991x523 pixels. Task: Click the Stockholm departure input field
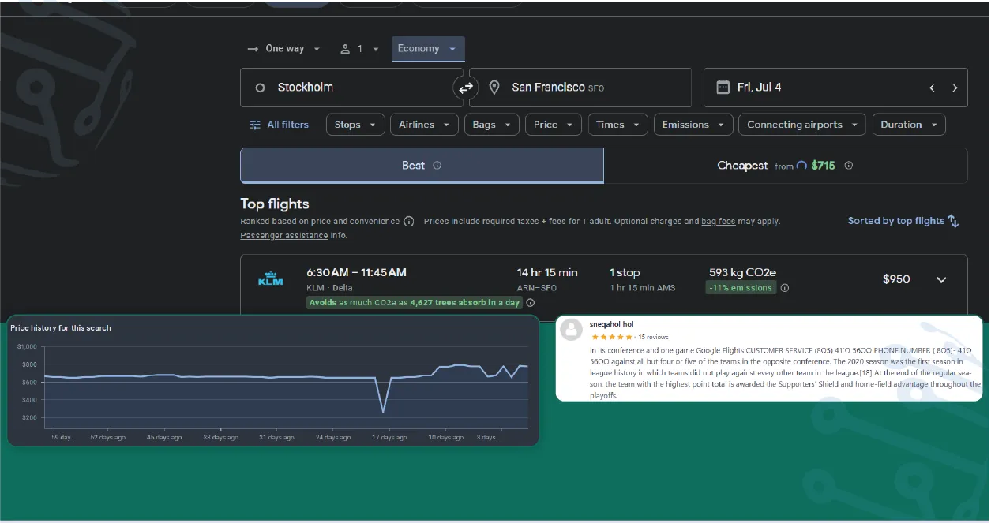coord(340,87)
